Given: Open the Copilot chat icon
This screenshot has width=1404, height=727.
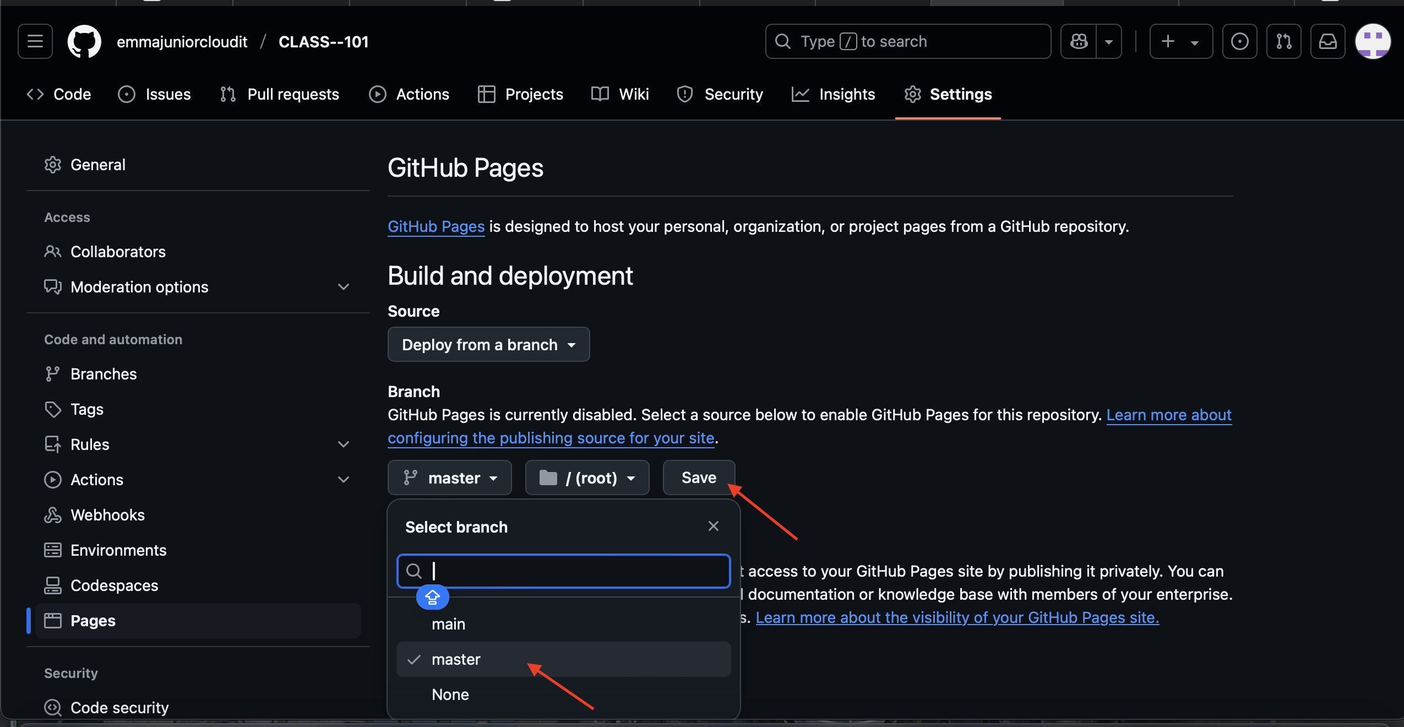Looking at the screenshot, I should pos(1079,41).
